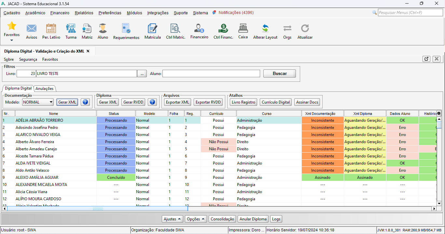This screenshot has height=234, width=445.
Task: Open Ctrl Matríc. toolbar icon
Action: [x=175, y=29]
